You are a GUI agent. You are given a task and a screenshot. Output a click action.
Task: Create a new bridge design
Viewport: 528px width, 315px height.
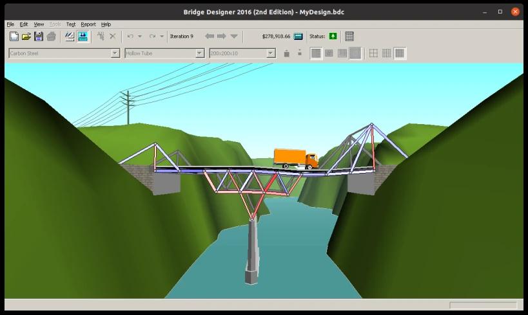[14, 36]
